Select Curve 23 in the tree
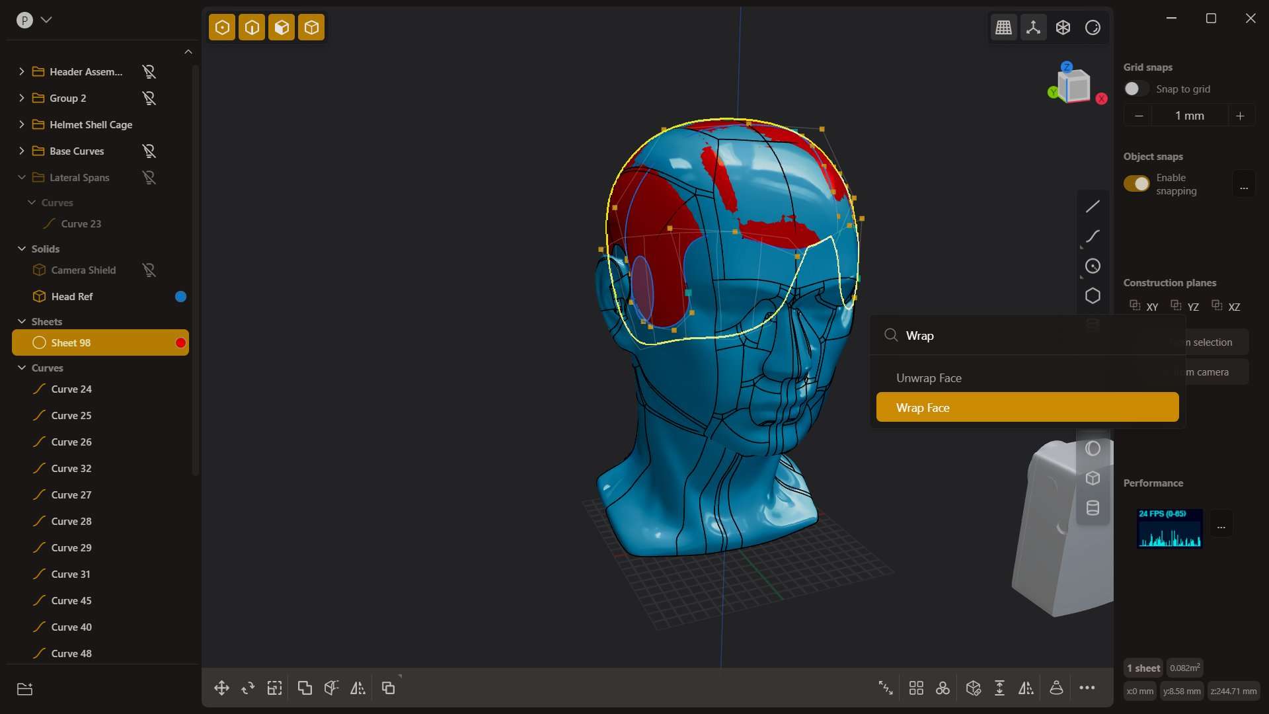 [x=81, y=223]
